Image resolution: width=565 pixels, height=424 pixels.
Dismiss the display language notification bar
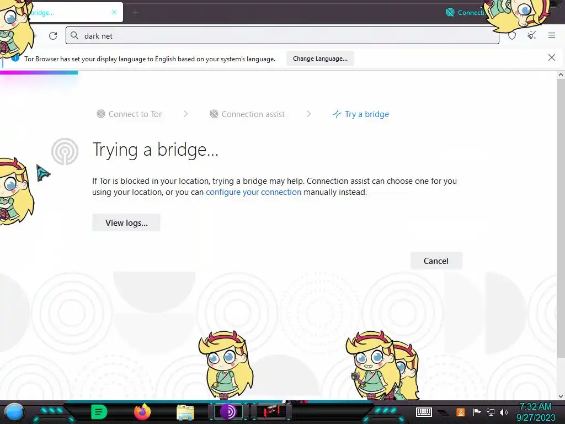click(x=552, y=57)
